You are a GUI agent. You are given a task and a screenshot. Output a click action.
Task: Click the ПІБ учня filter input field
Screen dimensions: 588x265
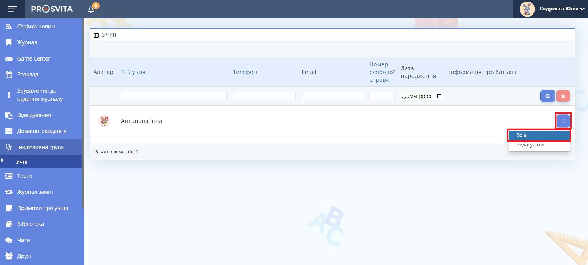(174, 96)
